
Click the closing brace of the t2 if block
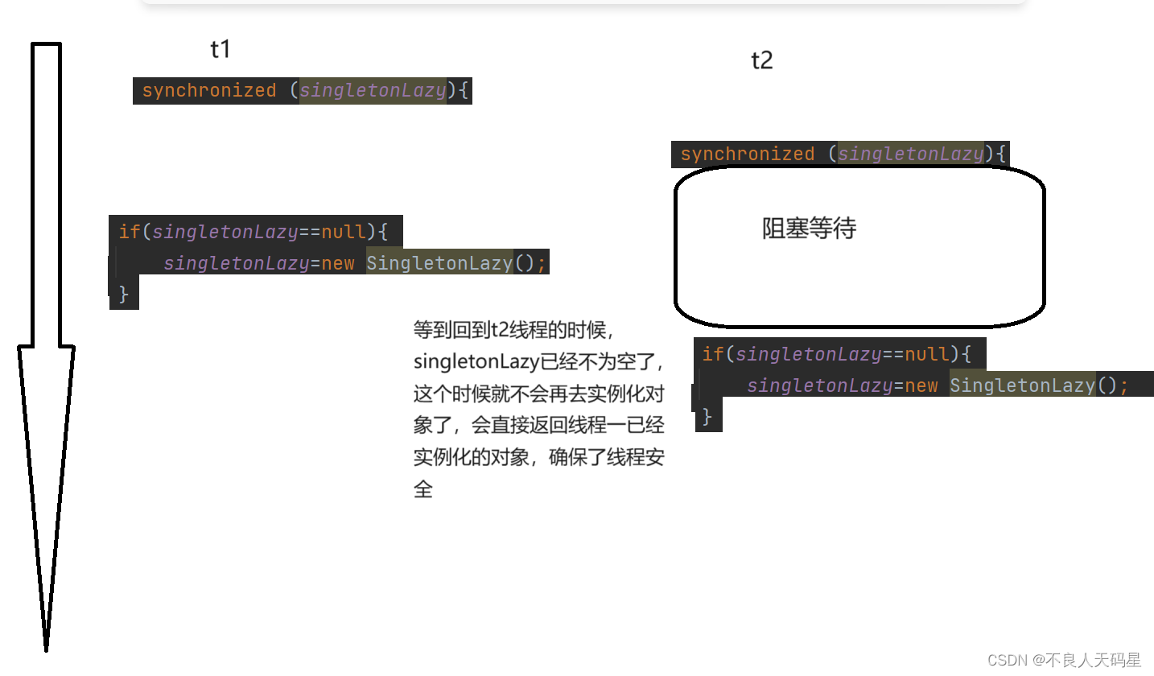tap(708, 416)
